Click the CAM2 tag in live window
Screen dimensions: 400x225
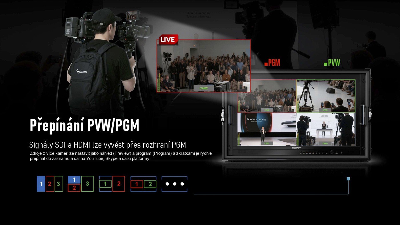tap(204, 89)
